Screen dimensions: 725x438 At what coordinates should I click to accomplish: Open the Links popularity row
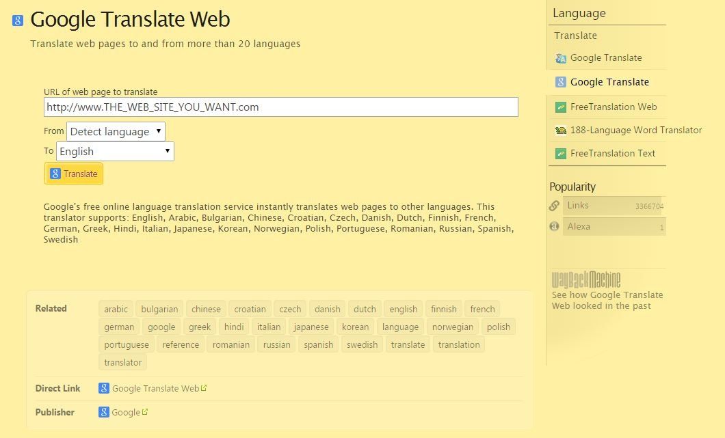[x=614, y=206]
